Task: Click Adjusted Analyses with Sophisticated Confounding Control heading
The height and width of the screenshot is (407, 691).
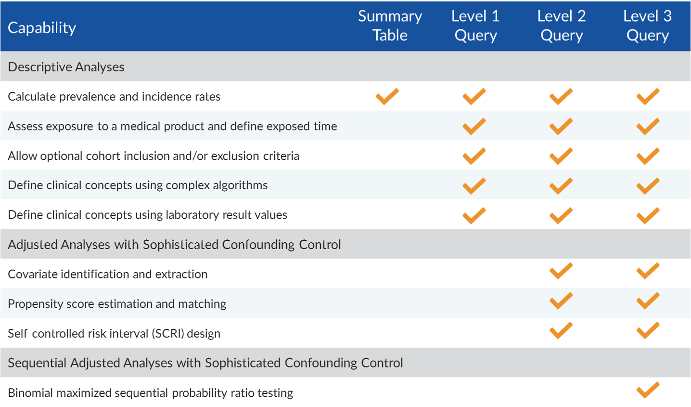Action: (174, 245)
